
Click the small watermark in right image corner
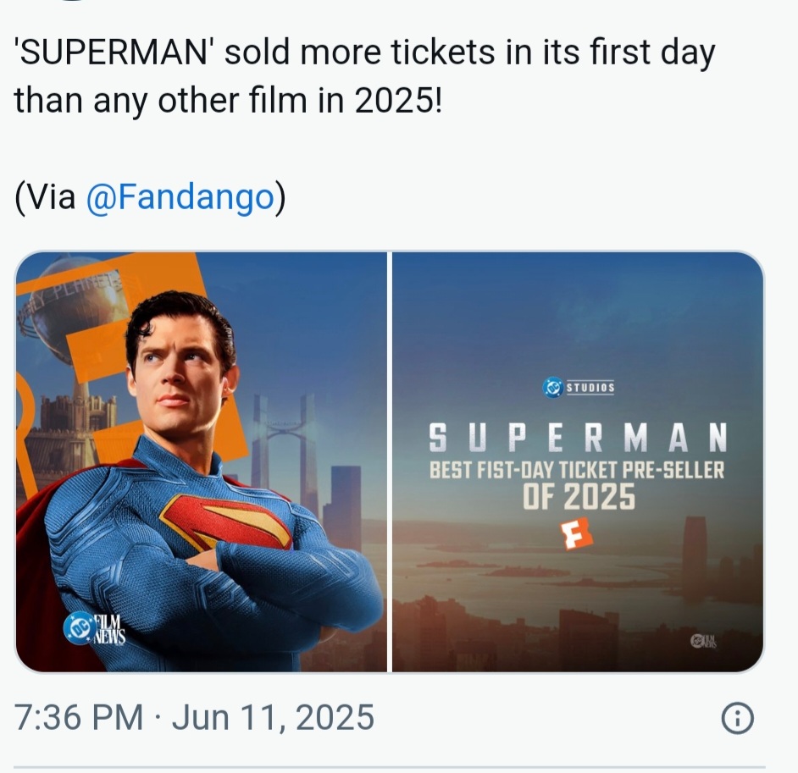tap(703, 641)
